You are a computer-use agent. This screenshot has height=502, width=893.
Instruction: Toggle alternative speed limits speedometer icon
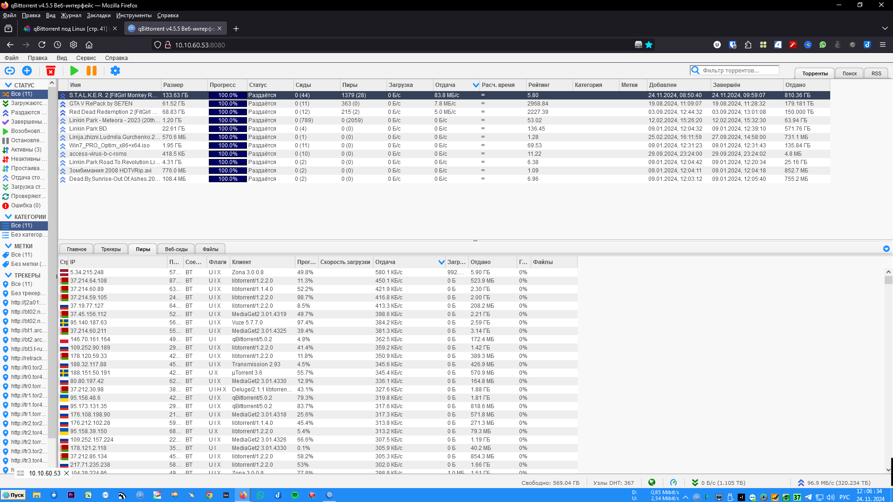coord(673,482)
